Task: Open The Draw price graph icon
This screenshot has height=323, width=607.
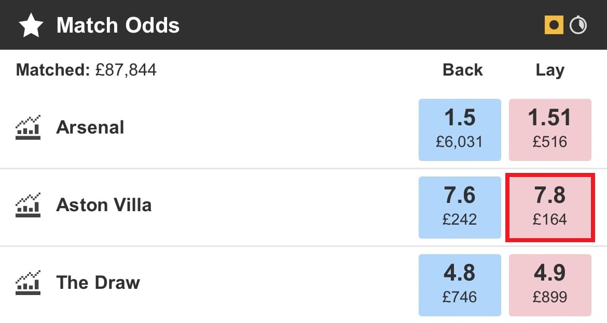Action: click(x=28, y=283)
